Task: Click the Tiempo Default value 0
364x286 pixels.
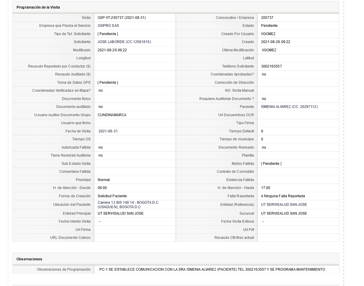Action: (262, 131)
